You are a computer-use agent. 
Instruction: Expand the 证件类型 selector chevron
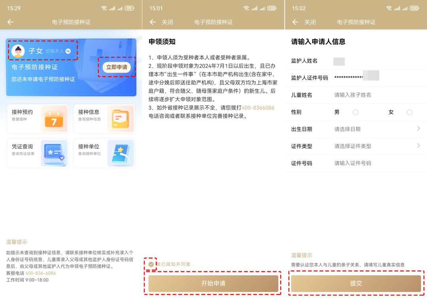pos(418,146)
